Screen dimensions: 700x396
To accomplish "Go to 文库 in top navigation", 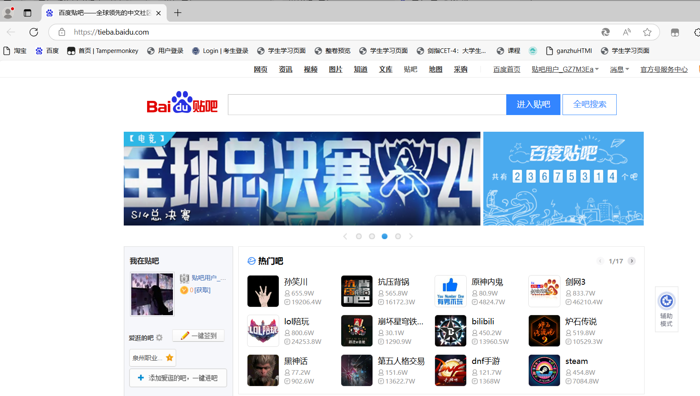I will [x=385, y=69].
